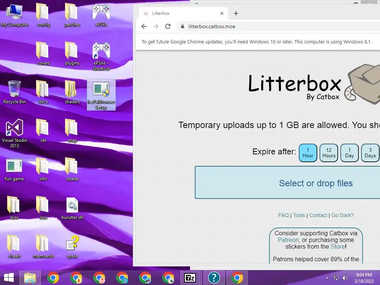Open the My Computer desktop icon
The image size is (380, 285).
pos(14,15)
